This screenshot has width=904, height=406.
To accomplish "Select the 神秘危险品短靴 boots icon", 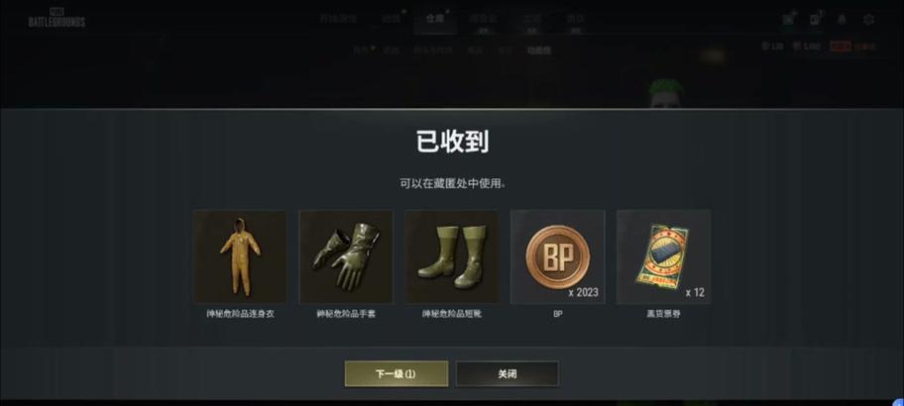I will point(452,256).
